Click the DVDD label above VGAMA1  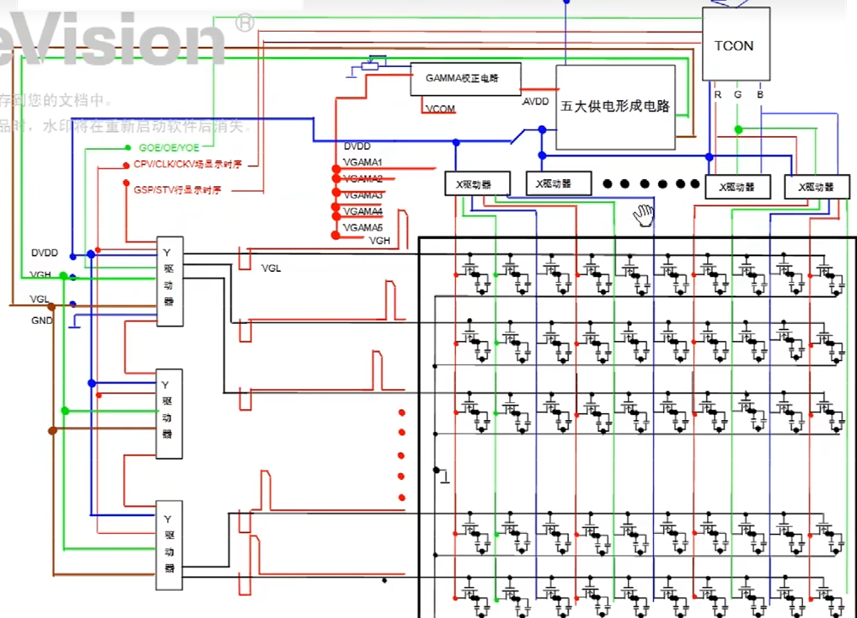pyautogui.click(x=357, y=146)
